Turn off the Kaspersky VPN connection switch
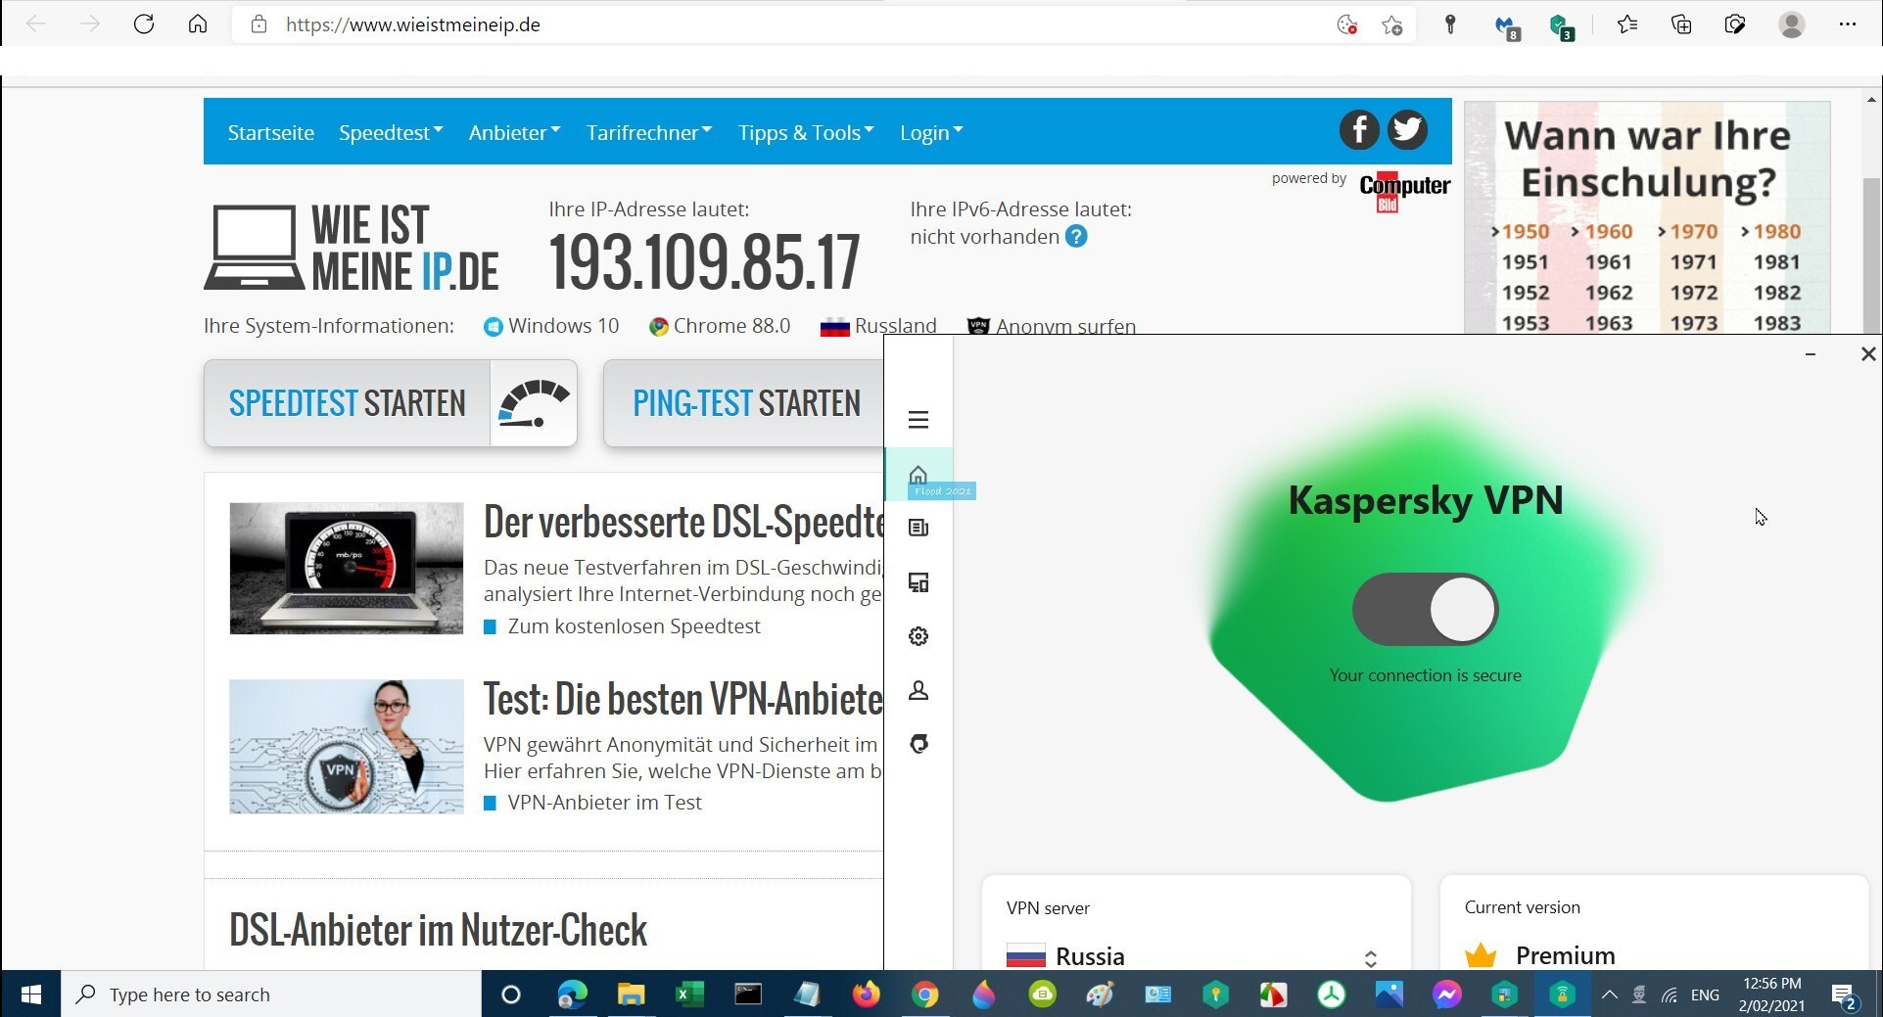 click(x=1425, y=609)
